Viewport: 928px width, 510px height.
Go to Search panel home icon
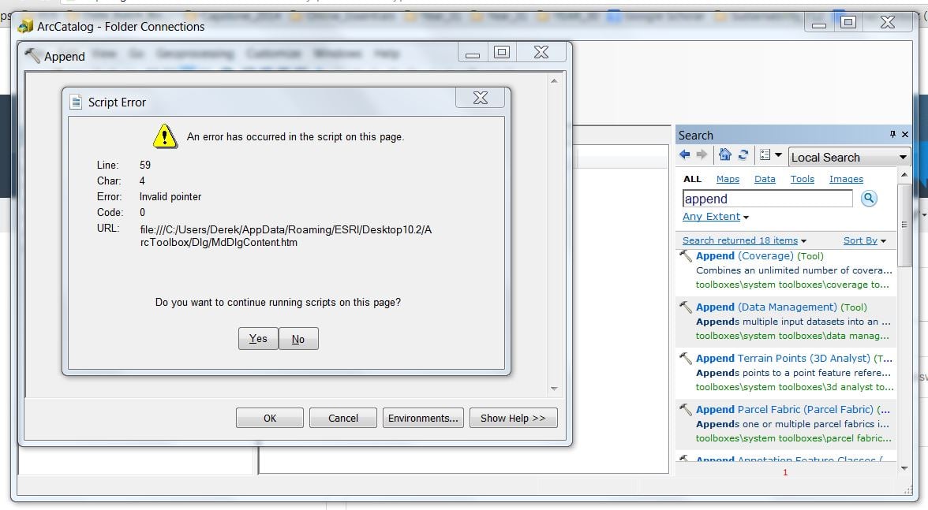724,154
